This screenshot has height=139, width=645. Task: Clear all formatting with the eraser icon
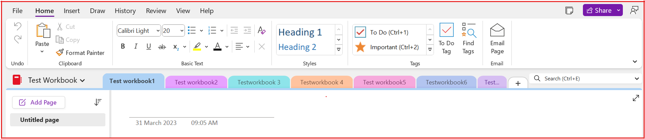point(262,30)
